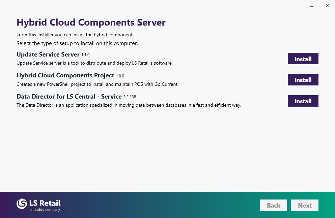Minimize the installer window
The height and width of the screenshot is (218, 335).
tap(312, 6)
